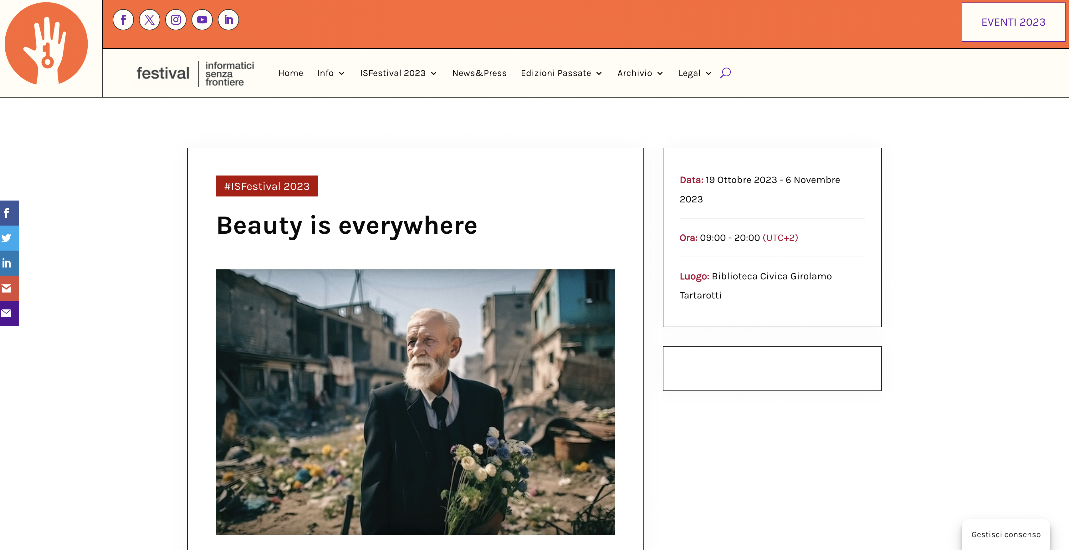Image resolution: width=1069 pixels, height=550 pixels.
Task: Open the ISFestival 2023 menu item
Action: [x=392, y=73]
